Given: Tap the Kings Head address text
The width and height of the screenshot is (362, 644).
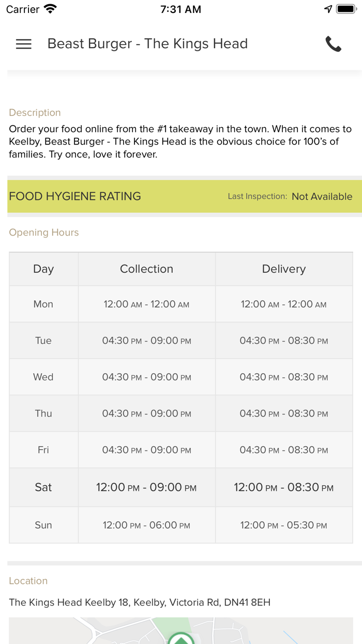Looking at the screenshot, I should [140, 603].
